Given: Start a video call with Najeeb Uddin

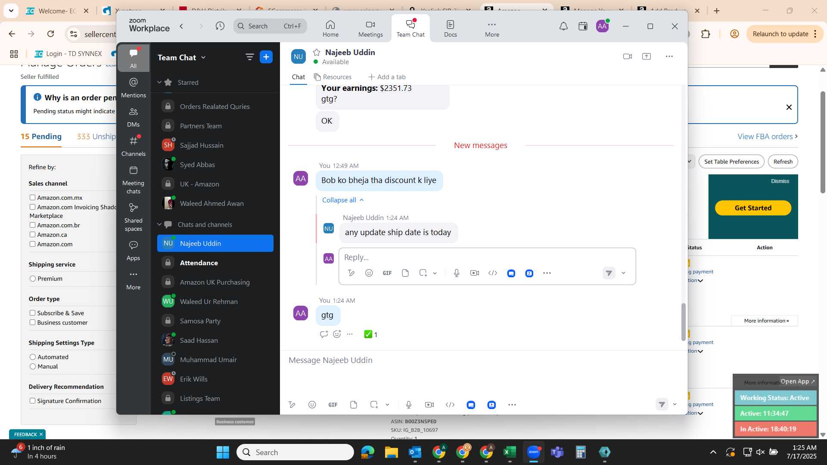Looking at the screenshot, I should click(627, 56).
